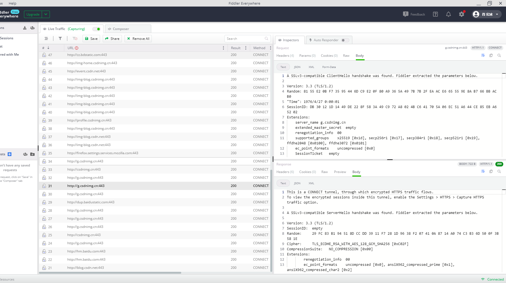
Task: Copy response body with copy icon
Action: (x=491, y=172)
